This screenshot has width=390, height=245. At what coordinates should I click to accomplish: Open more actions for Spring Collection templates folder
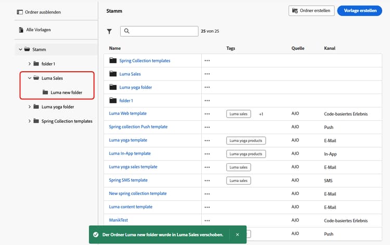click(x=207, y=60)
